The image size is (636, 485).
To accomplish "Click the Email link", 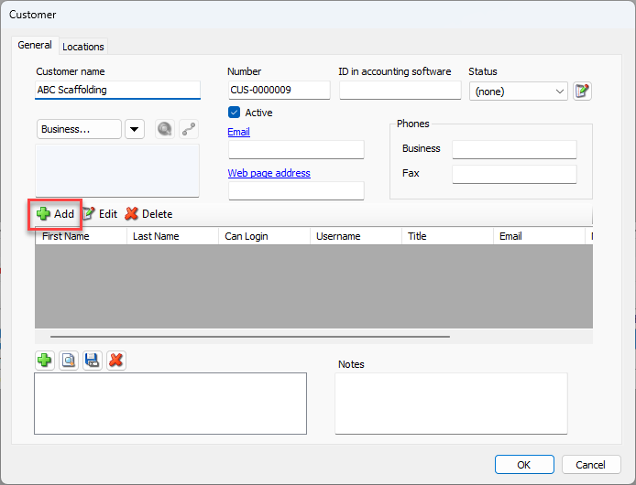I will pos(238,132).
